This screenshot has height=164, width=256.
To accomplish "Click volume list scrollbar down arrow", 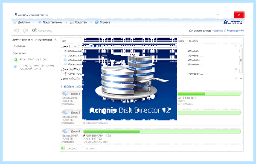I will point(241,79).
